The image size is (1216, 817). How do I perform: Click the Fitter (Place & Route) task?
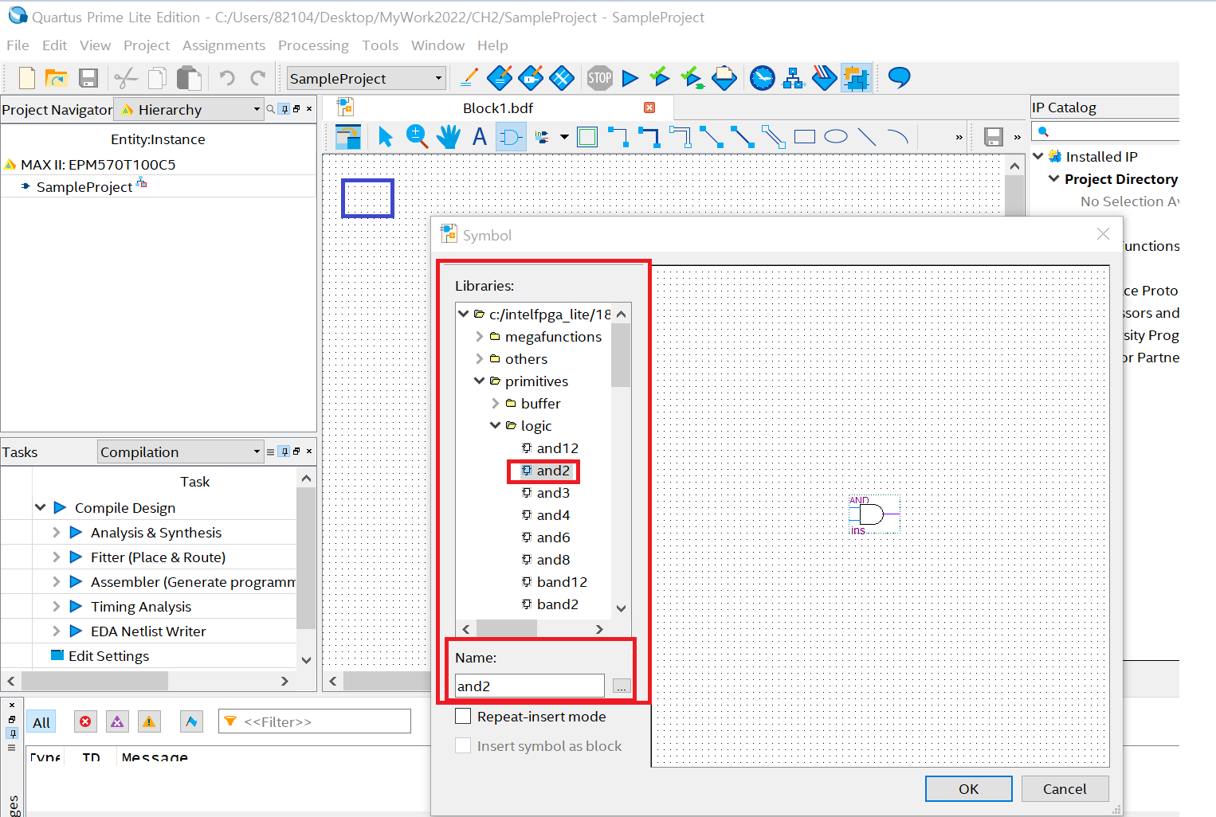pyautogui.click(x=158, y=557)
